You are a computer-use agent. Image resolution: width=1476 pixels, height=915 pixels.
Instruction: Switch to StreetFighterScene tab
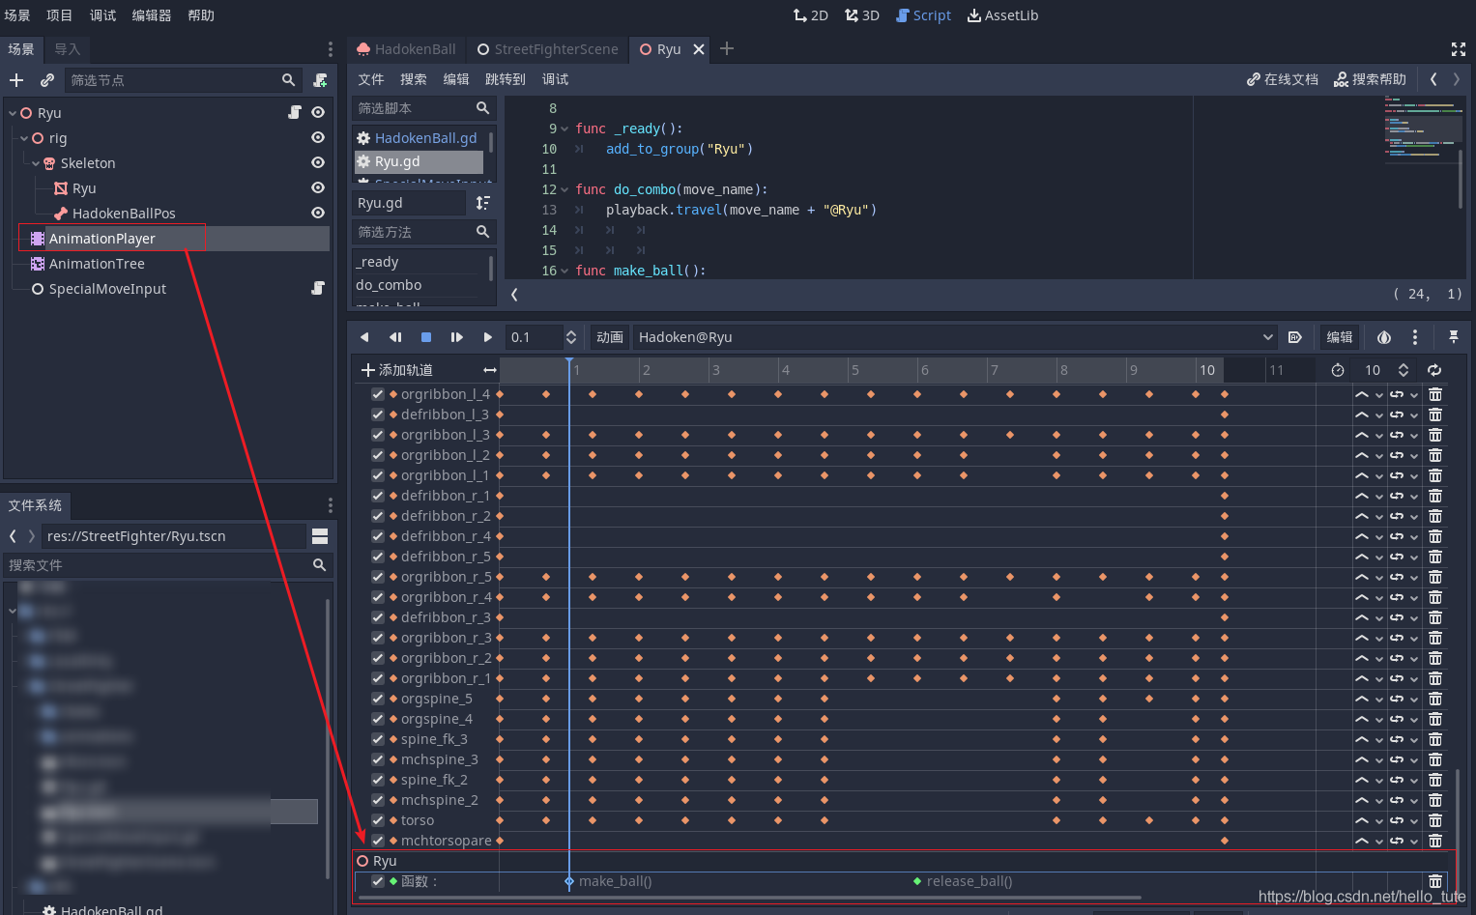tap(547, 49)
